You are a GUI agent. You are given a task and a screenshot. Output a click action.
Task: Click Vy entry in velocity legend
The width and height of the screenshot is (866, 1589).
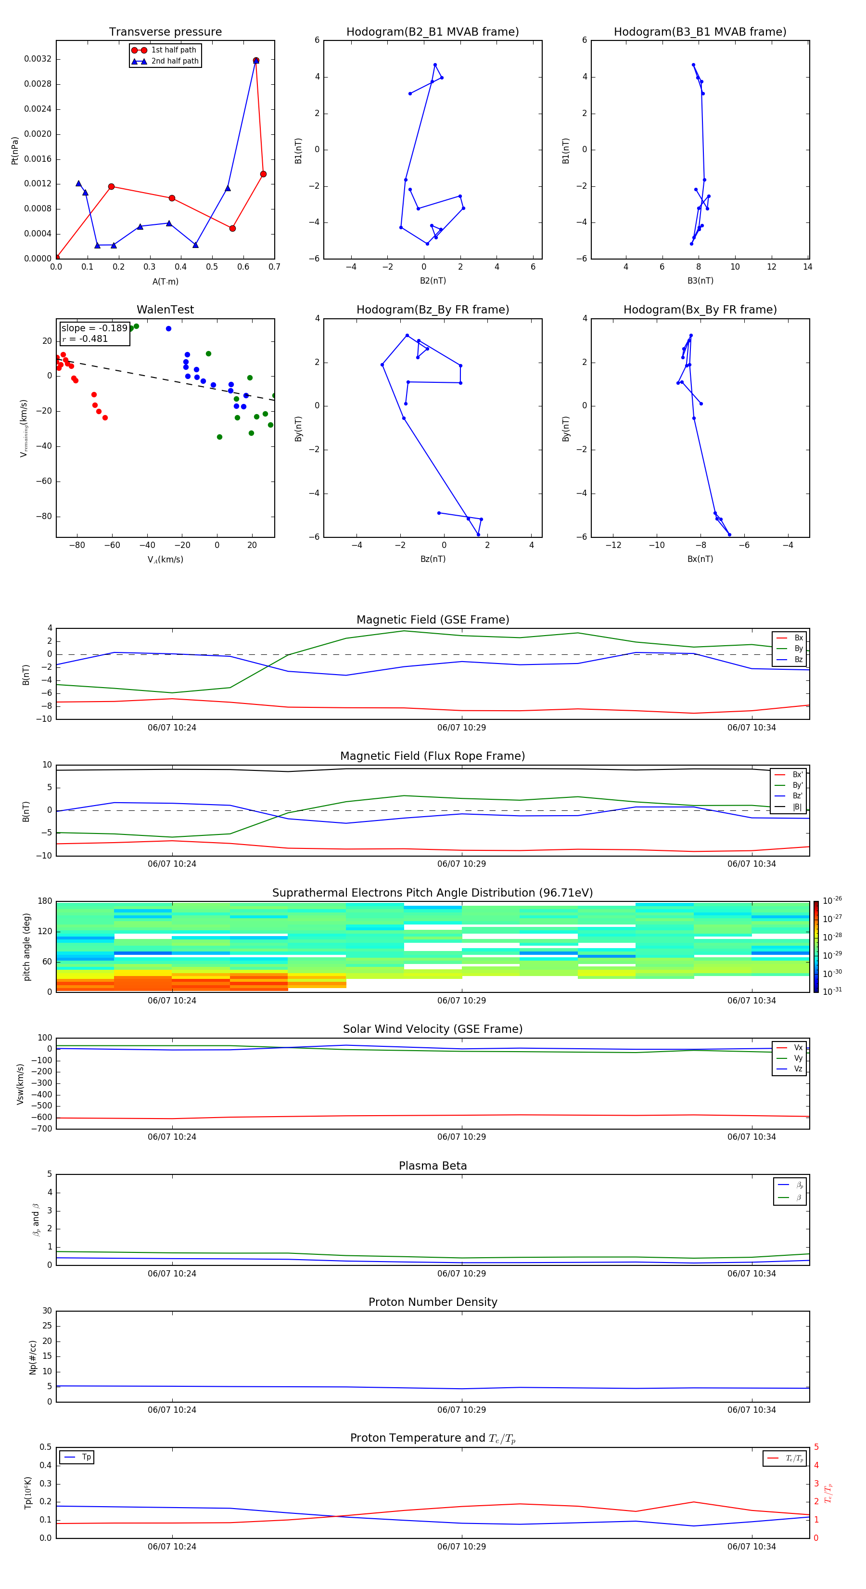[790, 1058]
